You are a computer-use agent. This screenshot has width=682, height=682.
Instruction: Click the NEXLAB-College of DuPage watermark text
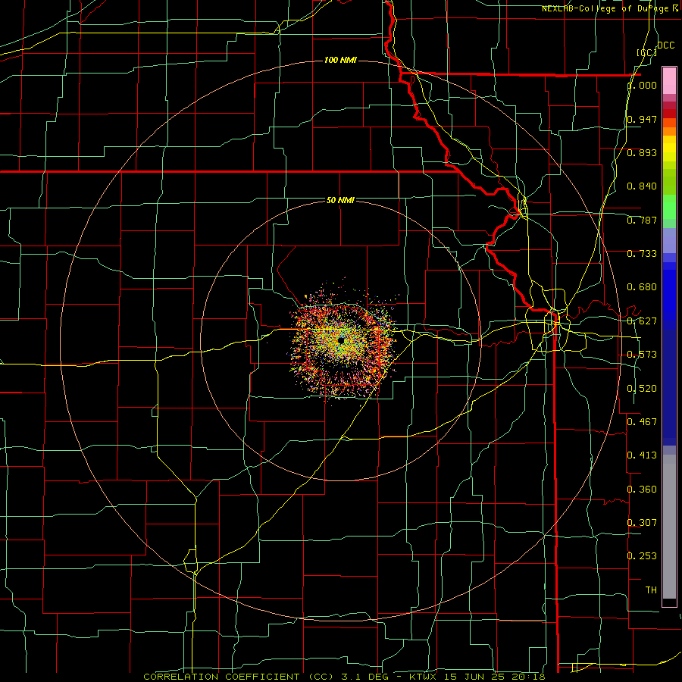pyautogui.click(x=610, y=8)
